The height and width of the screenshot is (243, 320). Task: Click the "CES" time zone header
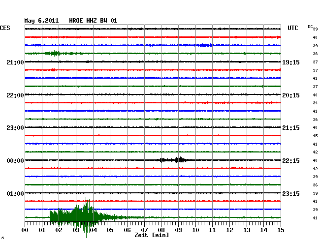5,28
